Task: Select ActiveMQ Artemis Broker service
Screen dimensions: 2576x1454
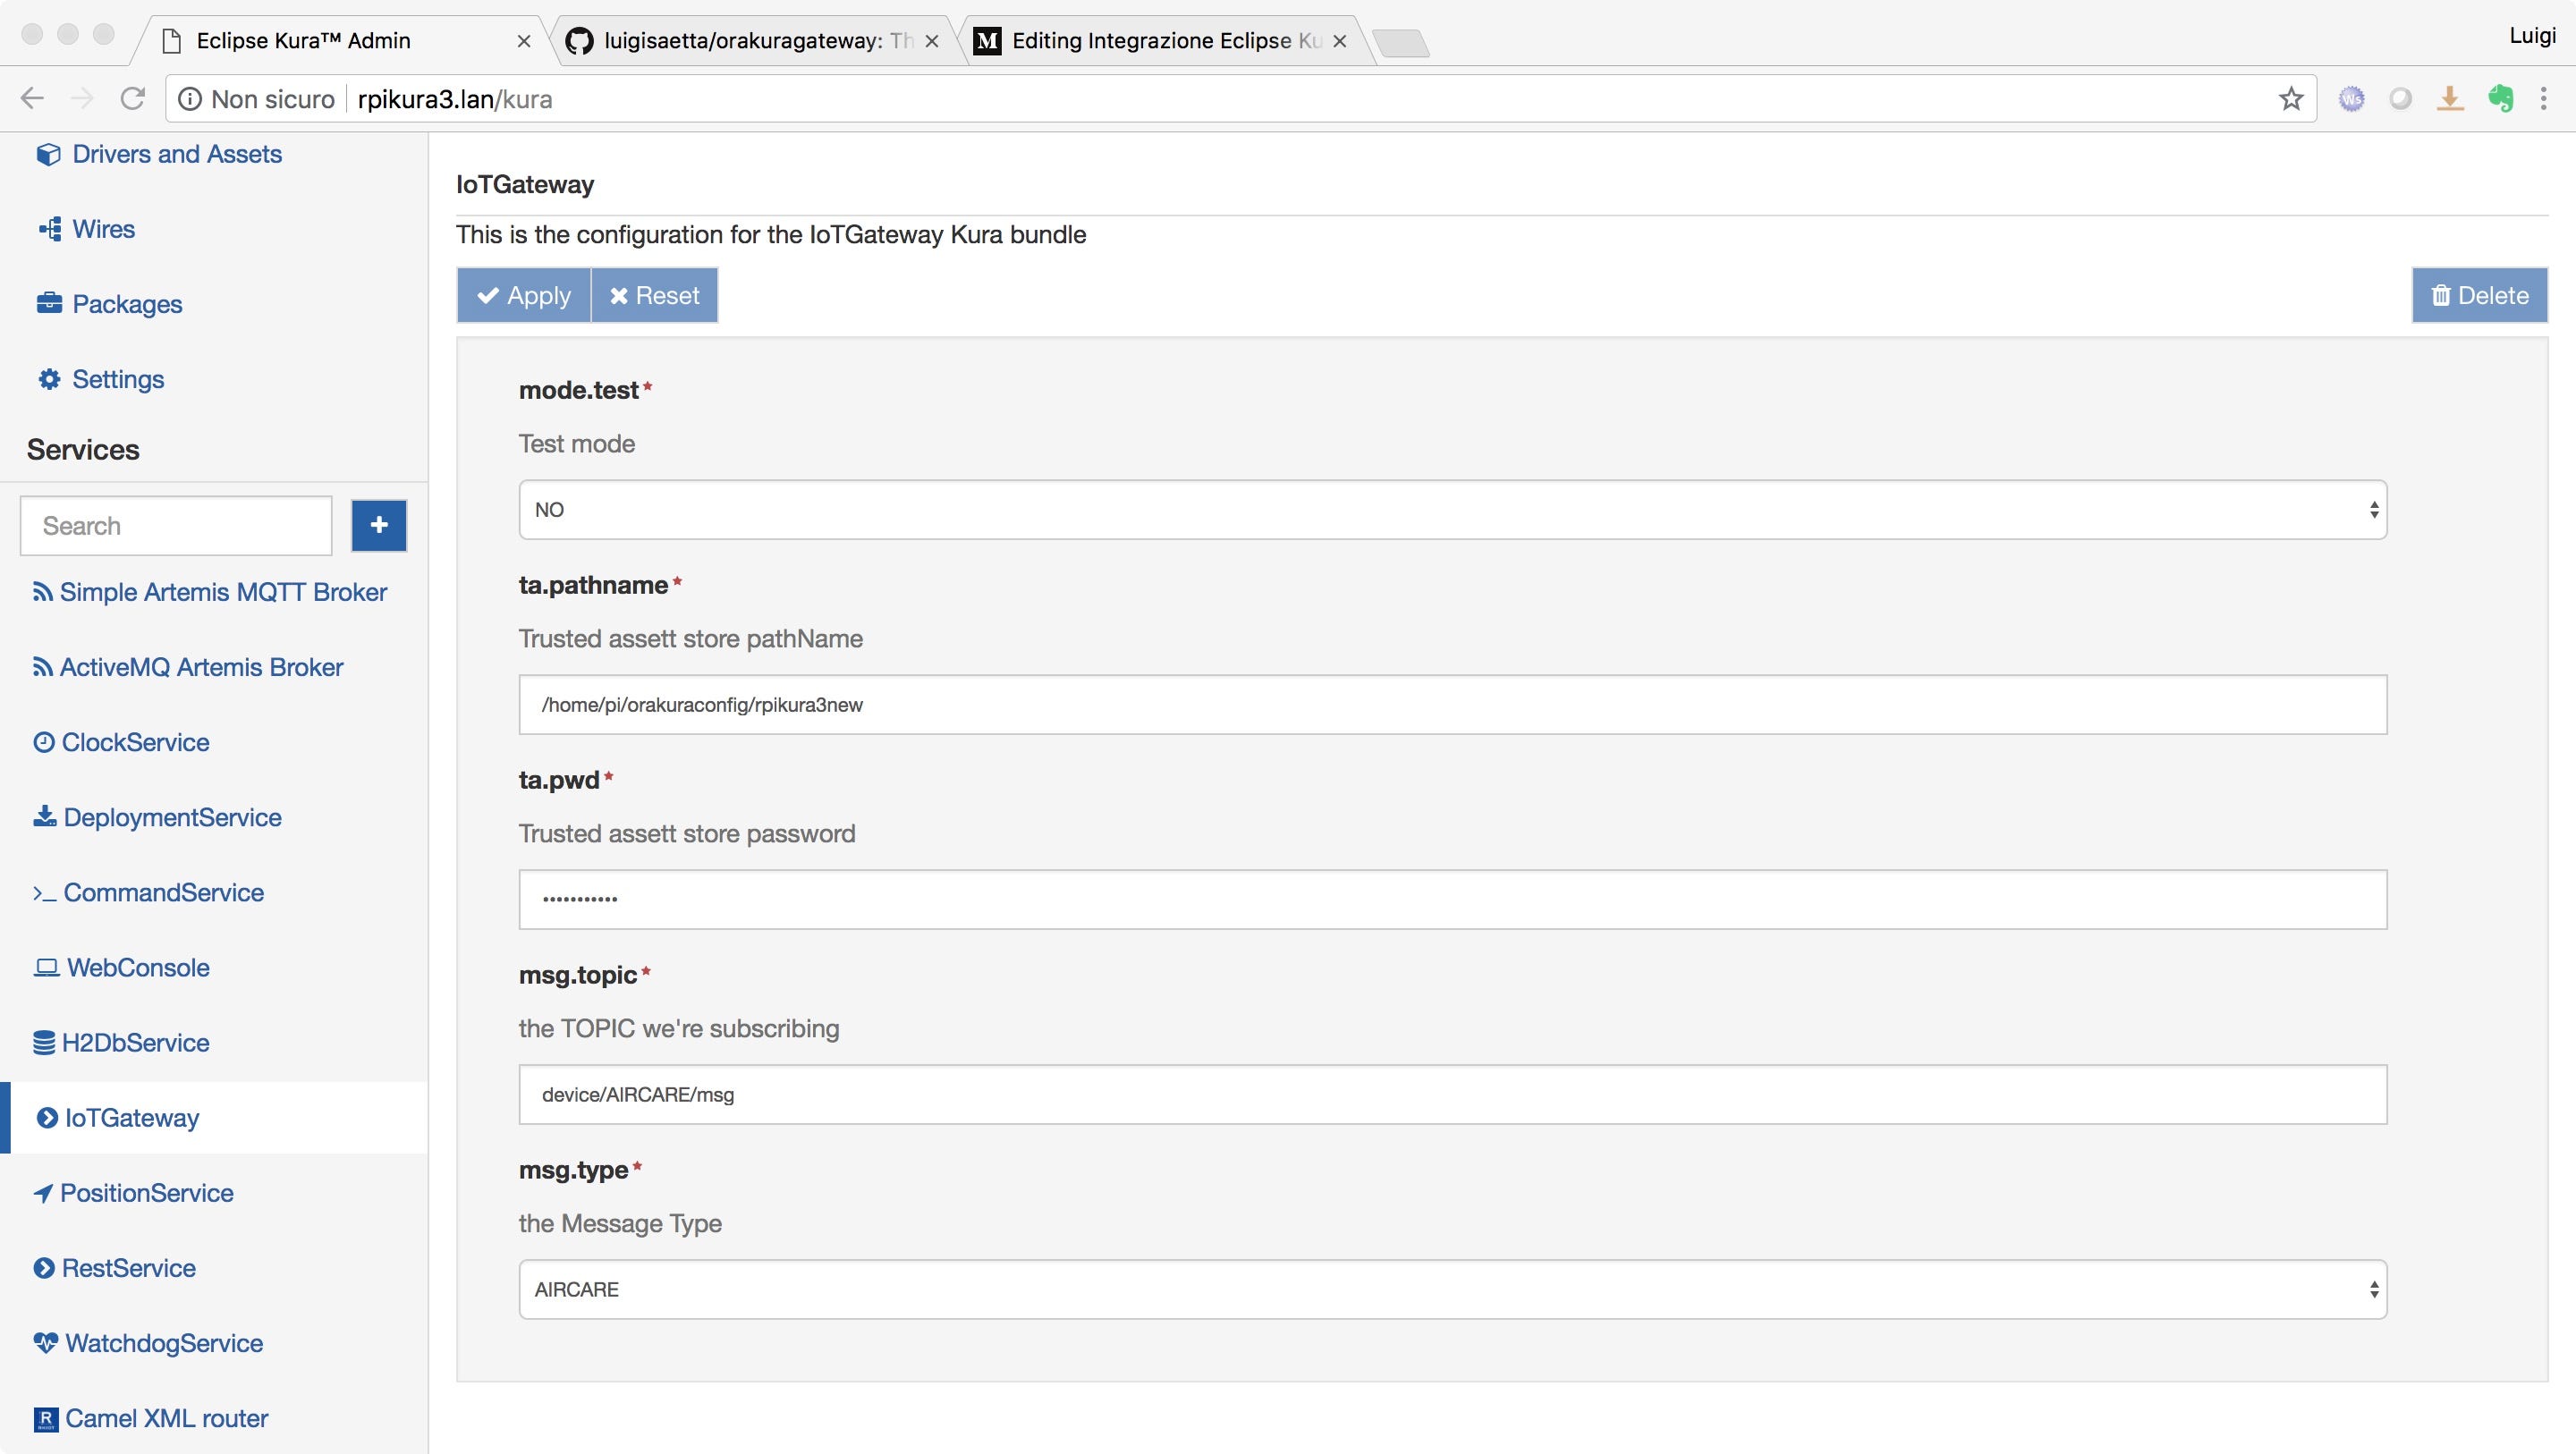Action: pyautogui.click(x=201, y=667)
